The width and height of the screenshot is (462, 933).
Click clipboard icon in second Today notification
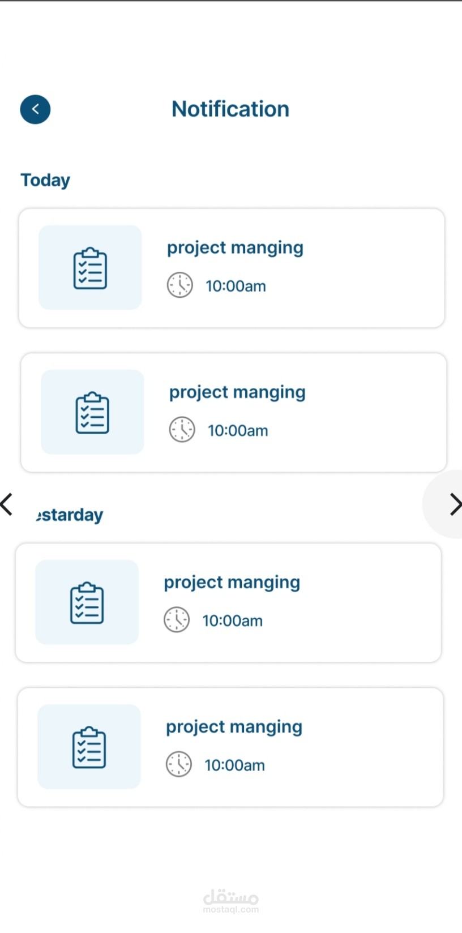[92, 412]
